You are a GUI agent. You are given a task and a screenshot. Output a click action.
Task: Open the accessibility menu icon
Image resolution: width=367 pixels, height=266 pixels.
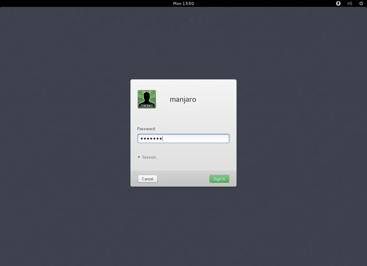338,3
